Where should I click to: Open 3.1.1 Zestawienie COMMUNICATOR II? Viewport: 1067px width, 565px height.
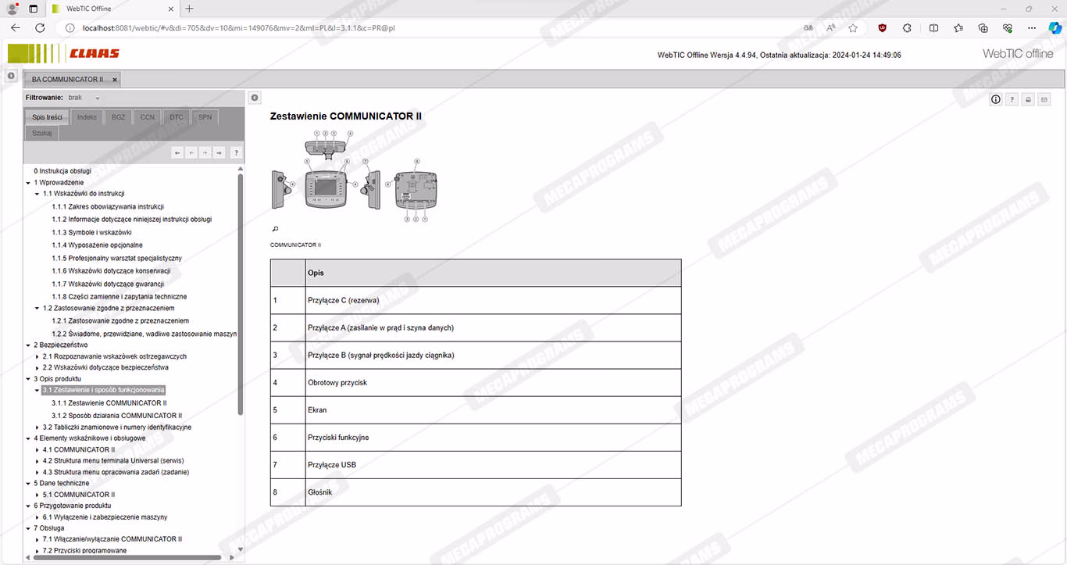109,403
